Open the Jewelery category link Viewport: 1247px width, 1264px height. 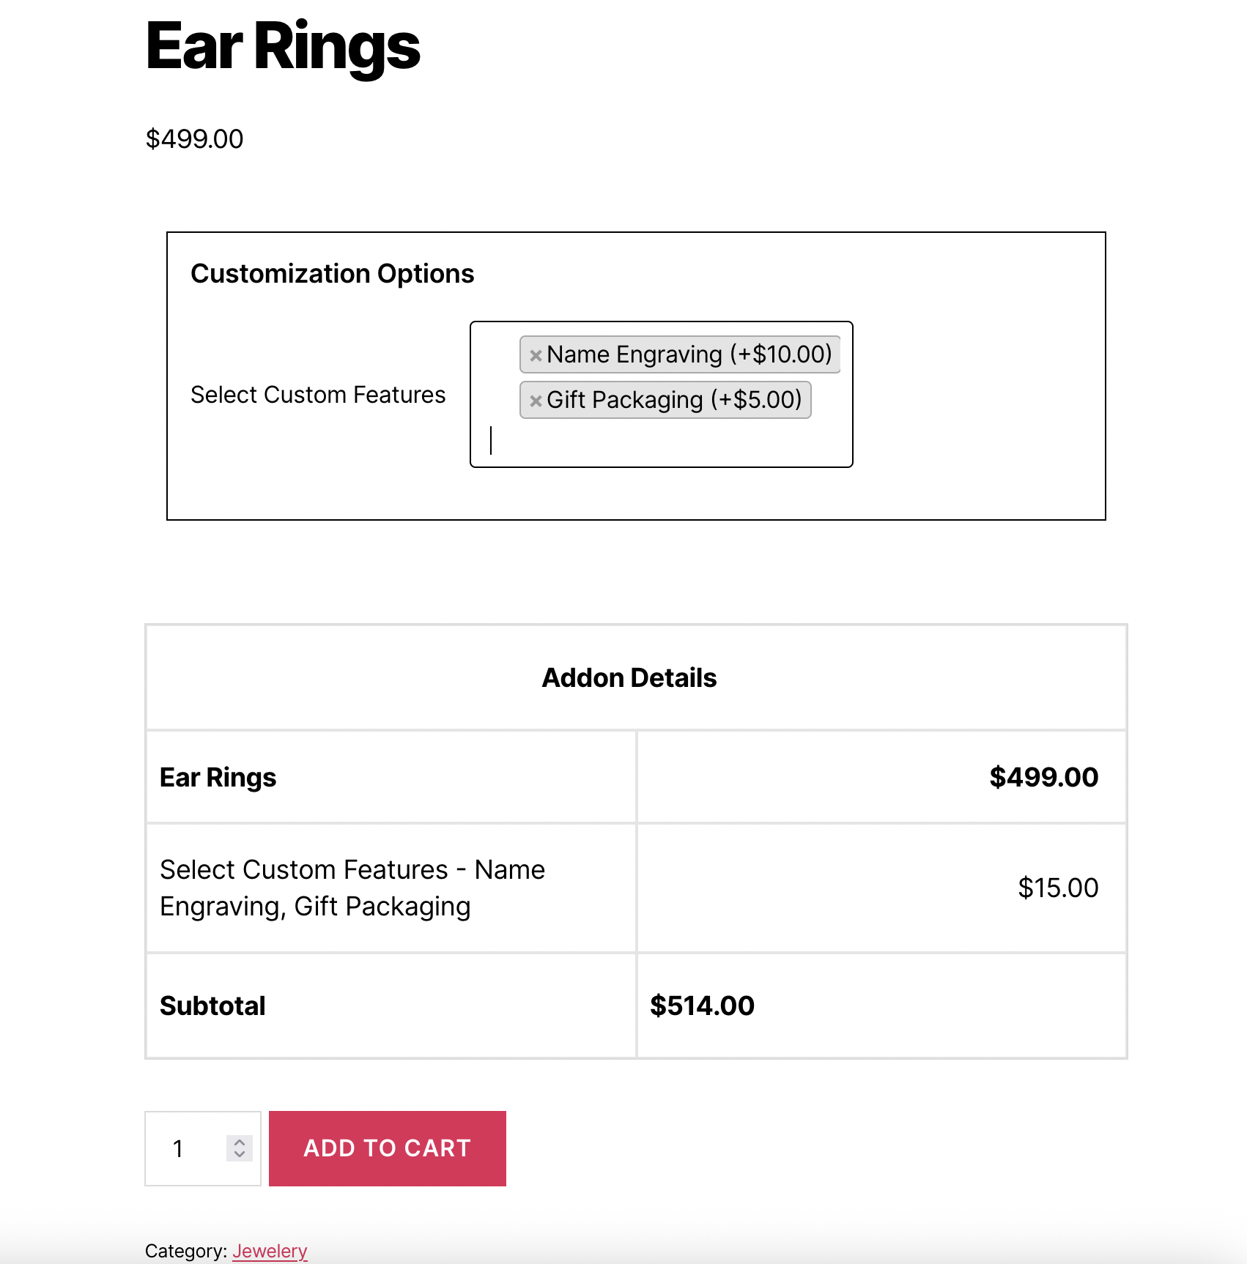pos(270,1251)
